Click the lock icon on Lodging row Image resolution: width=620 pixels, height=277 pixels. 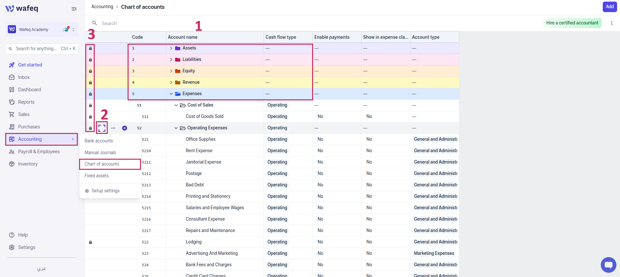(x=90, y=242)
